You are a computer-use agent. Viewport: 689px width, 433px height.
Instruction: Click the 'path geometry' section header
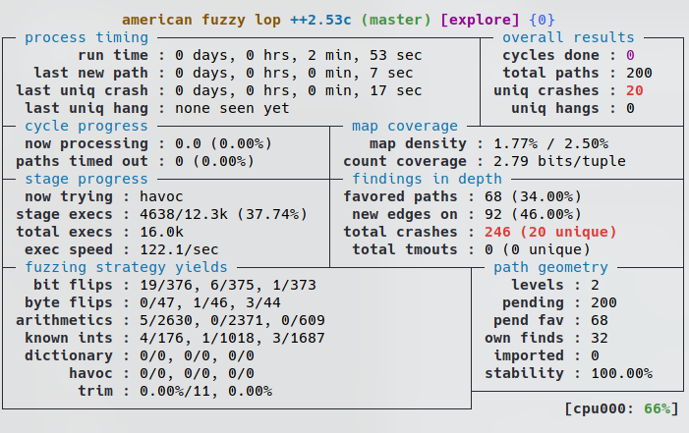pos(550,267)
